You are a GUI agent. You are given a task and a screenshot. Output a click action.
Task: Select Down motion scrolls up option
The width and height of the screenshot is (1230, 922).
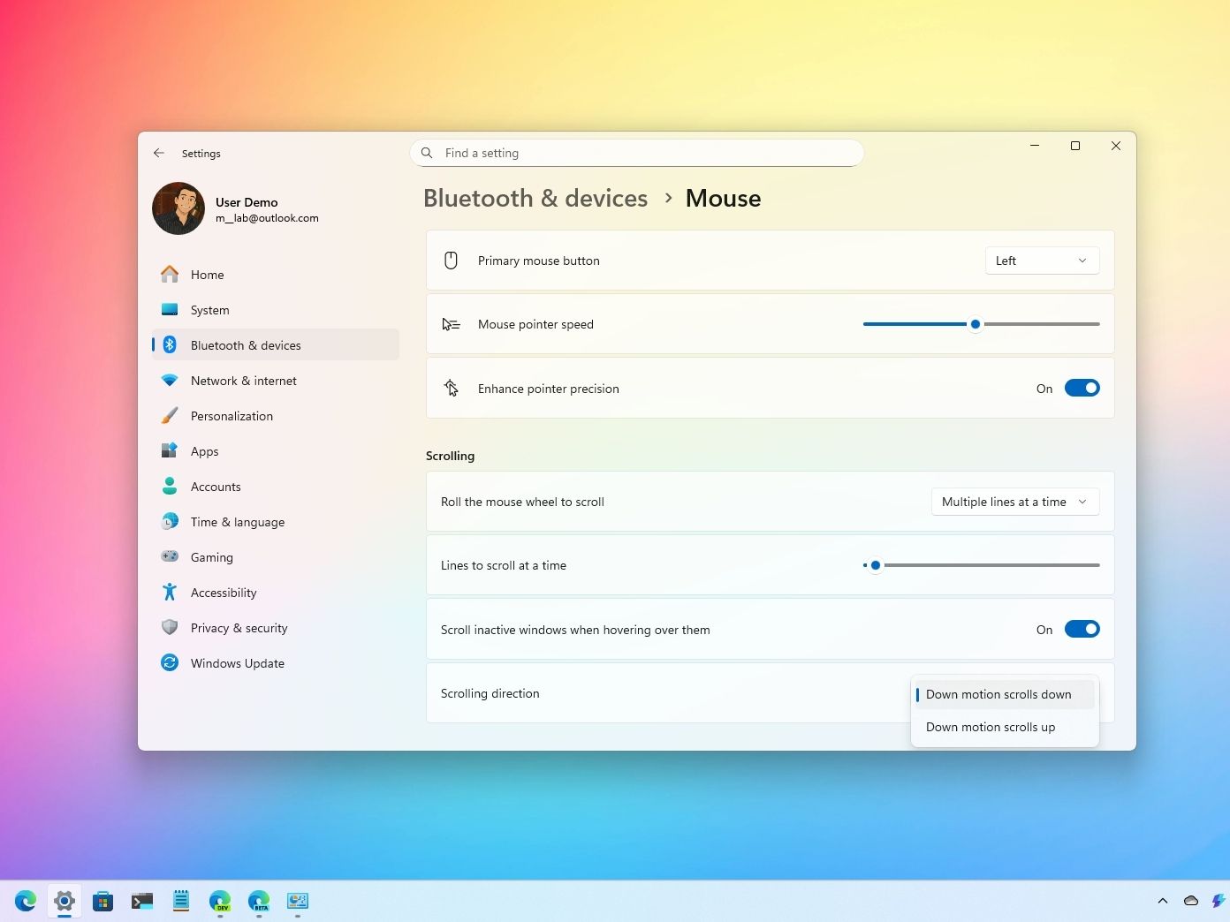point(991,728)
